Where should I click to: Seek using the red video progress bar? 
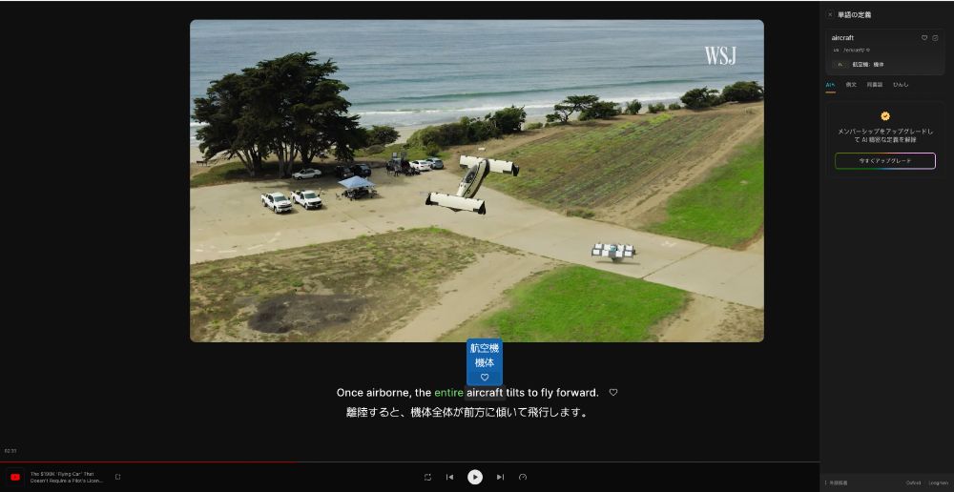(x=149, y=462)
